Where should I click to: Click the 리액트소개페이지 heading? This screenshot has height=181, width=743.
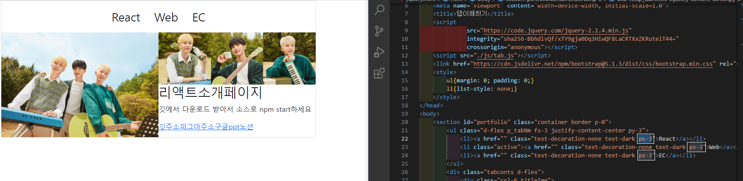tap(210, 92)
